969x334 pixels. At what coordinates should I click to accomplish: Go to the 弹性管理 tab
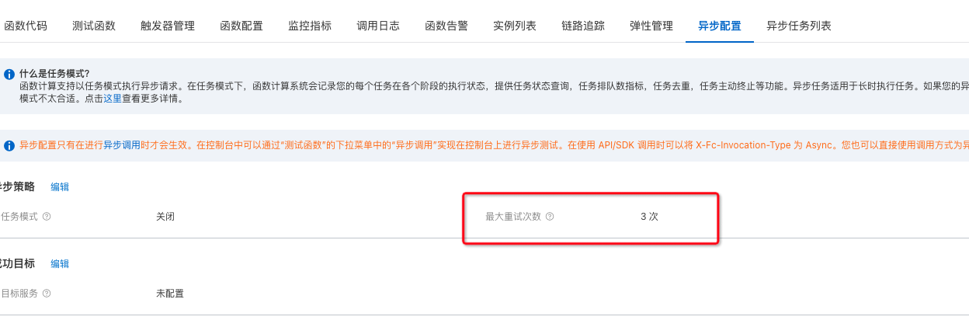click(651, 26)
